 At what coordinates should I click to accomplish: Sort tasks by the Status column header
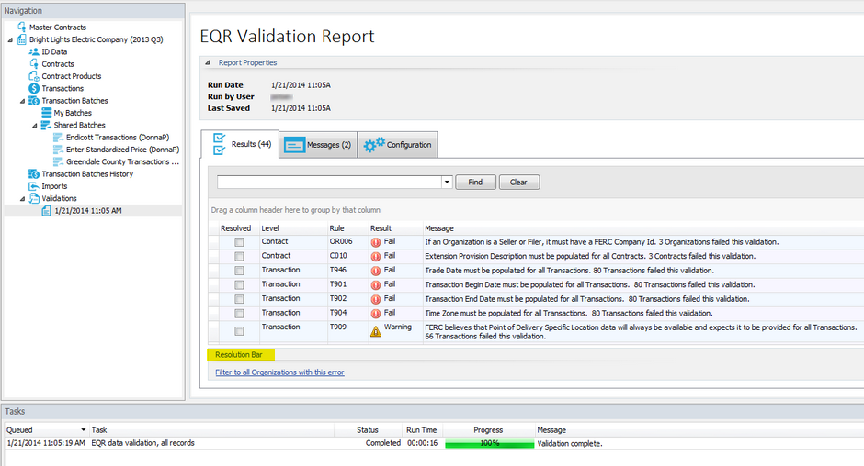click(368, 429)
